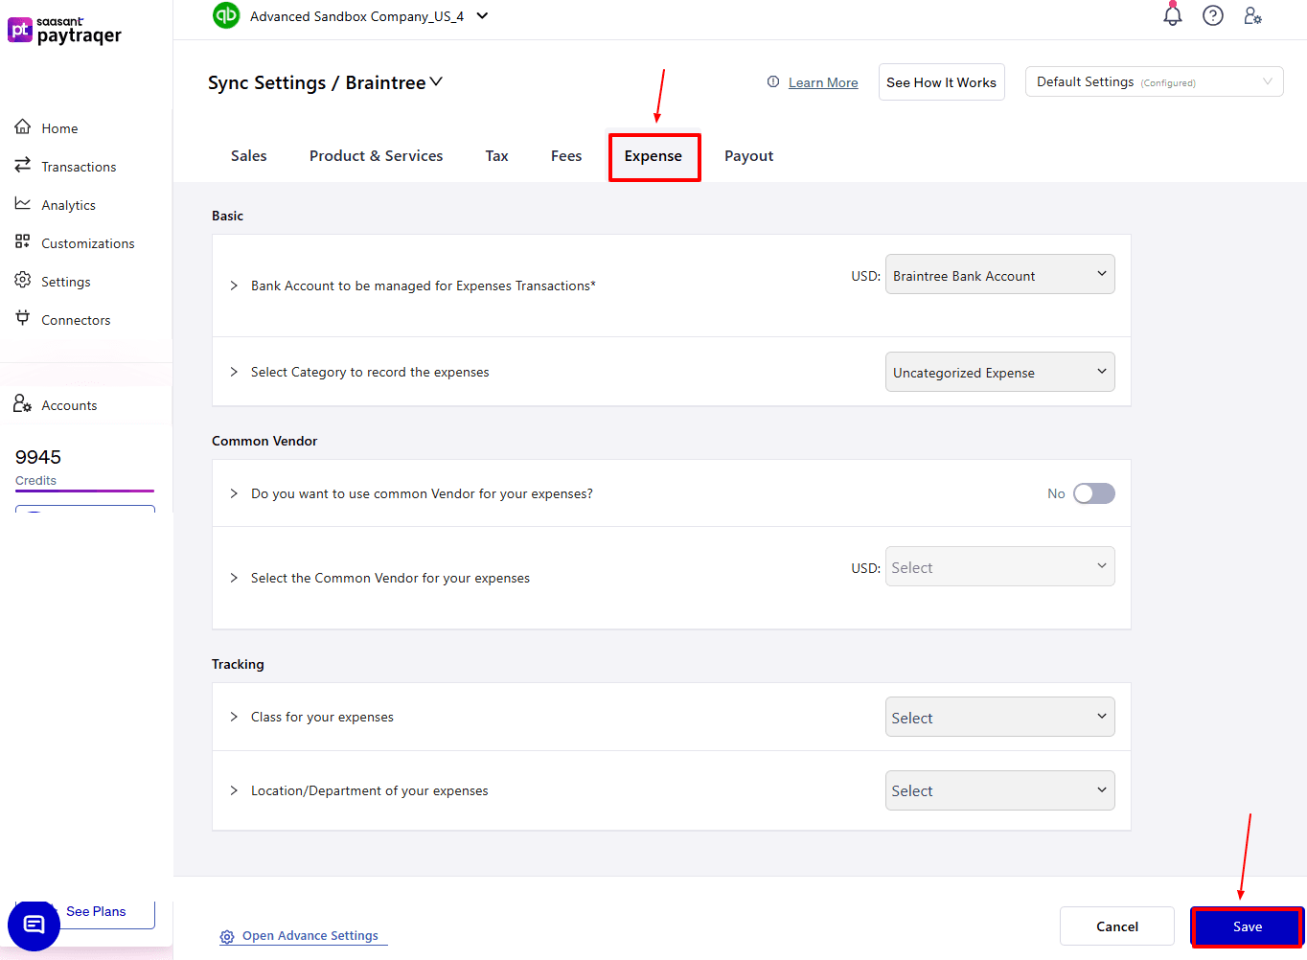Expand the Select Category to record row
This screenshot has height=960, width=1307.
pos(234,372)
